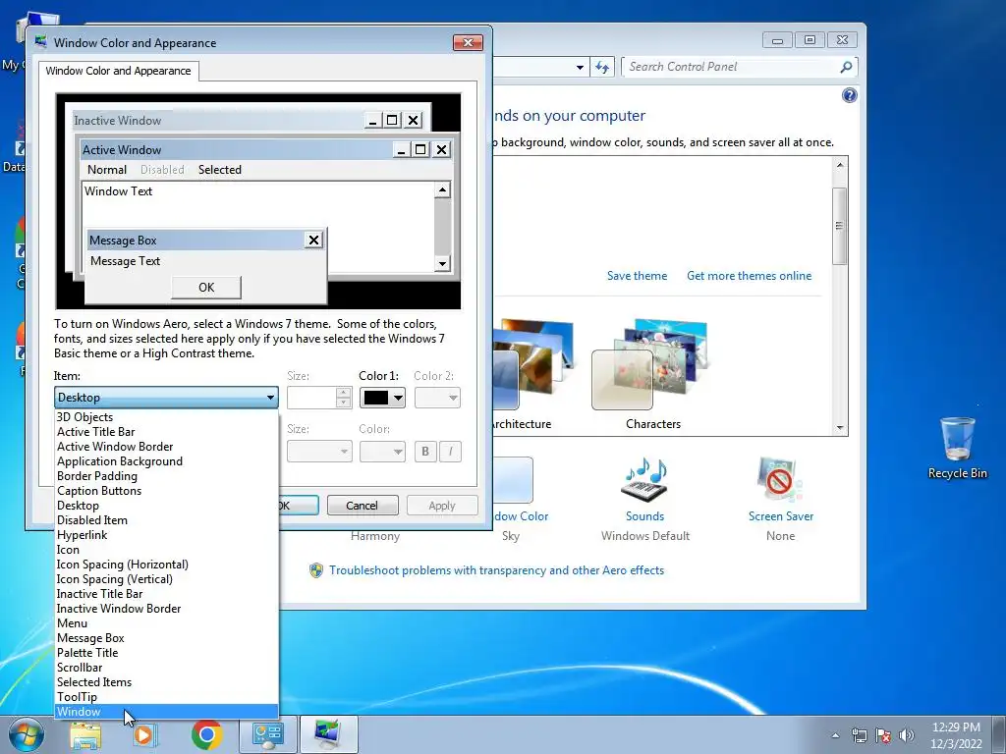Click the refresh button next to address bar

[x=602, y=67]
